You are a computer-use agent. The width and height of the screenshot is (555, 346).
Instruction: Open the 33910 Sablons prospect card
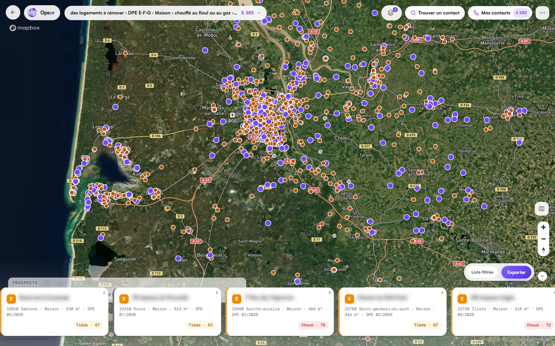click(55, 312)
